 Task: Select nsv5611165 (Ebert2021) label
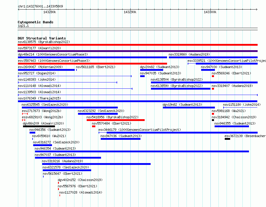click(x=96, y=67)
